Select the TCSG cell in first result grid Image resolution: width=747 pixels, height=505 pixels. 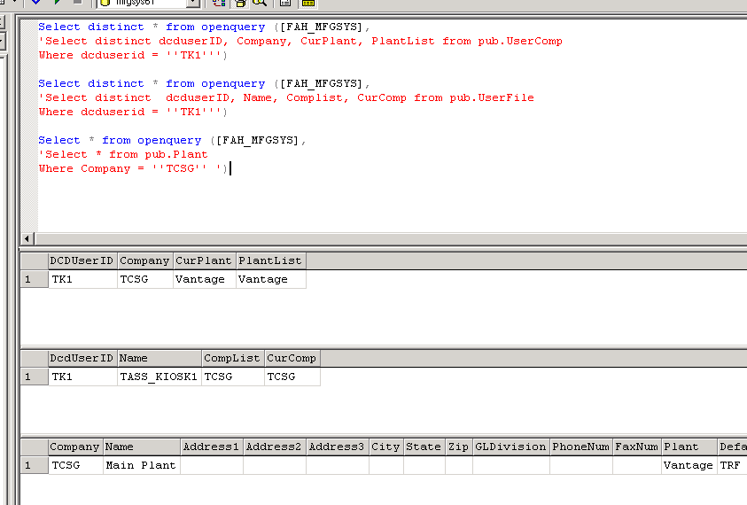click(145, 279)
